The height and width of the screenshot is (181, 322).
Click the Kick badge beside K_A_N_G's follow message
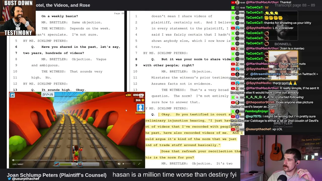pos(233,97)
